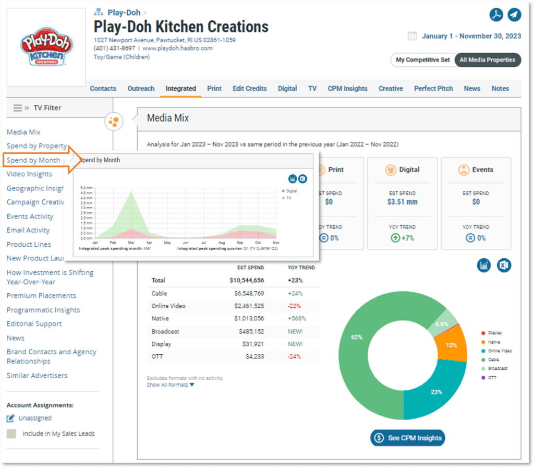
Task: Click the Native legend orange dot
Action: tap(483, 342)
